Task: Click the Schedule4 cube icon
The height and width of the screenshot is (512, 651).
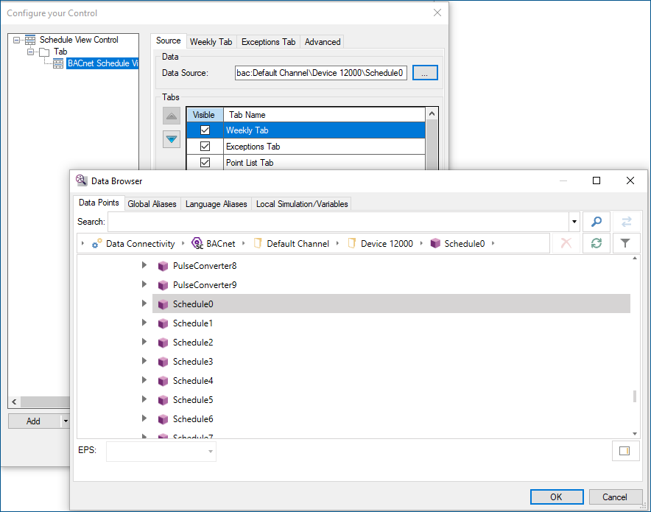Action: pos(163,381)
